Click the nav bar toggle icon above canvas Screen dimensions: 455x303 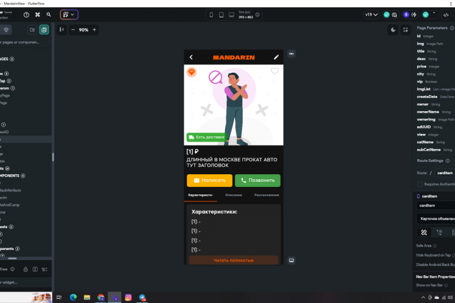pos(291,54)
